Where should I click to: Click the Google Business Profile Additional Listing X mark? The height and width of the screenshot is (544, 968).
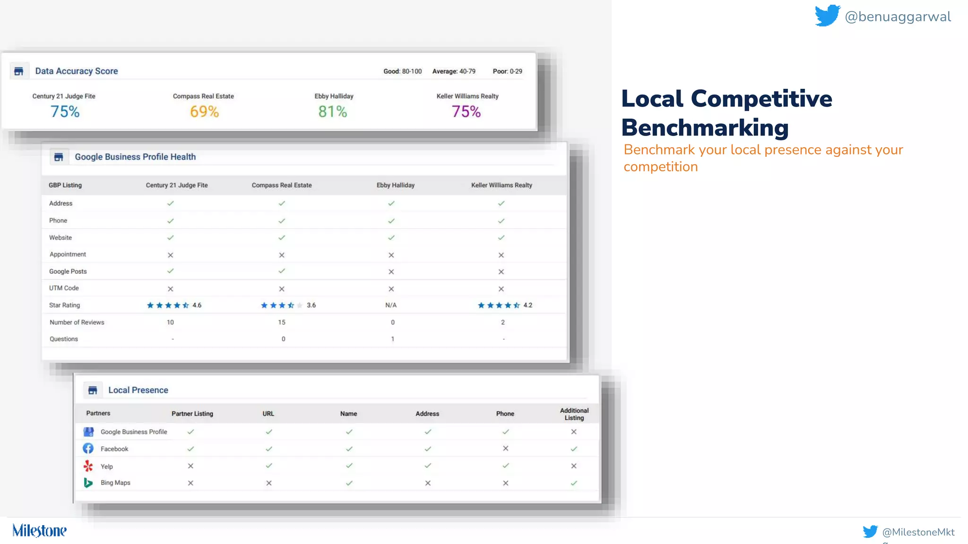click(574, 432)
